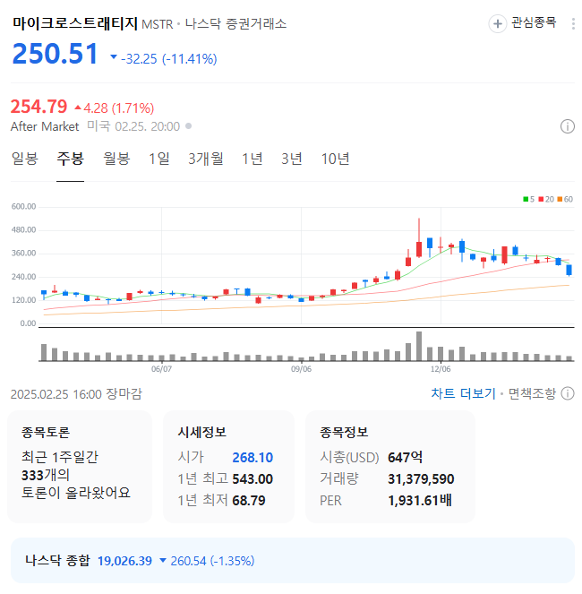Click the red 20-period moving average legend
The width and height of the screenshot is (582, 594).
(x=545, y=199)
